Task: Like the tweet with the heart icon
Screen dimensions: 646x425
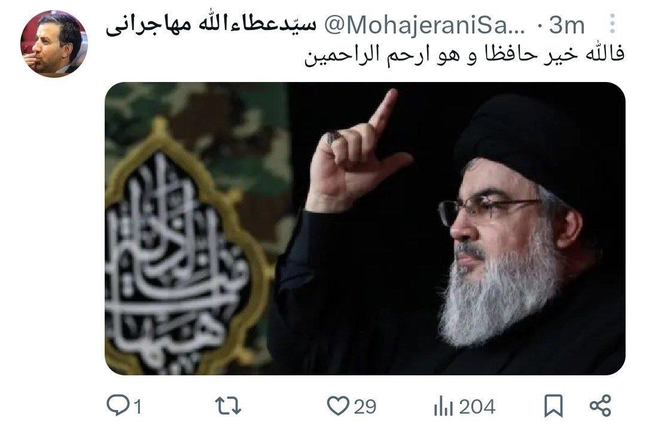Action: (x=338, y=406)
